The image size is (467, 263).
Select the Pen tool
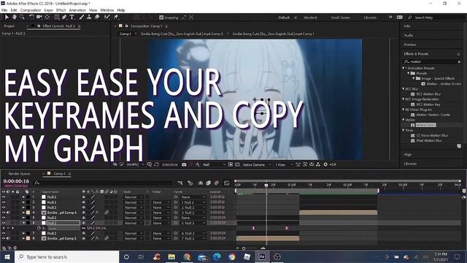click(64, 18)
